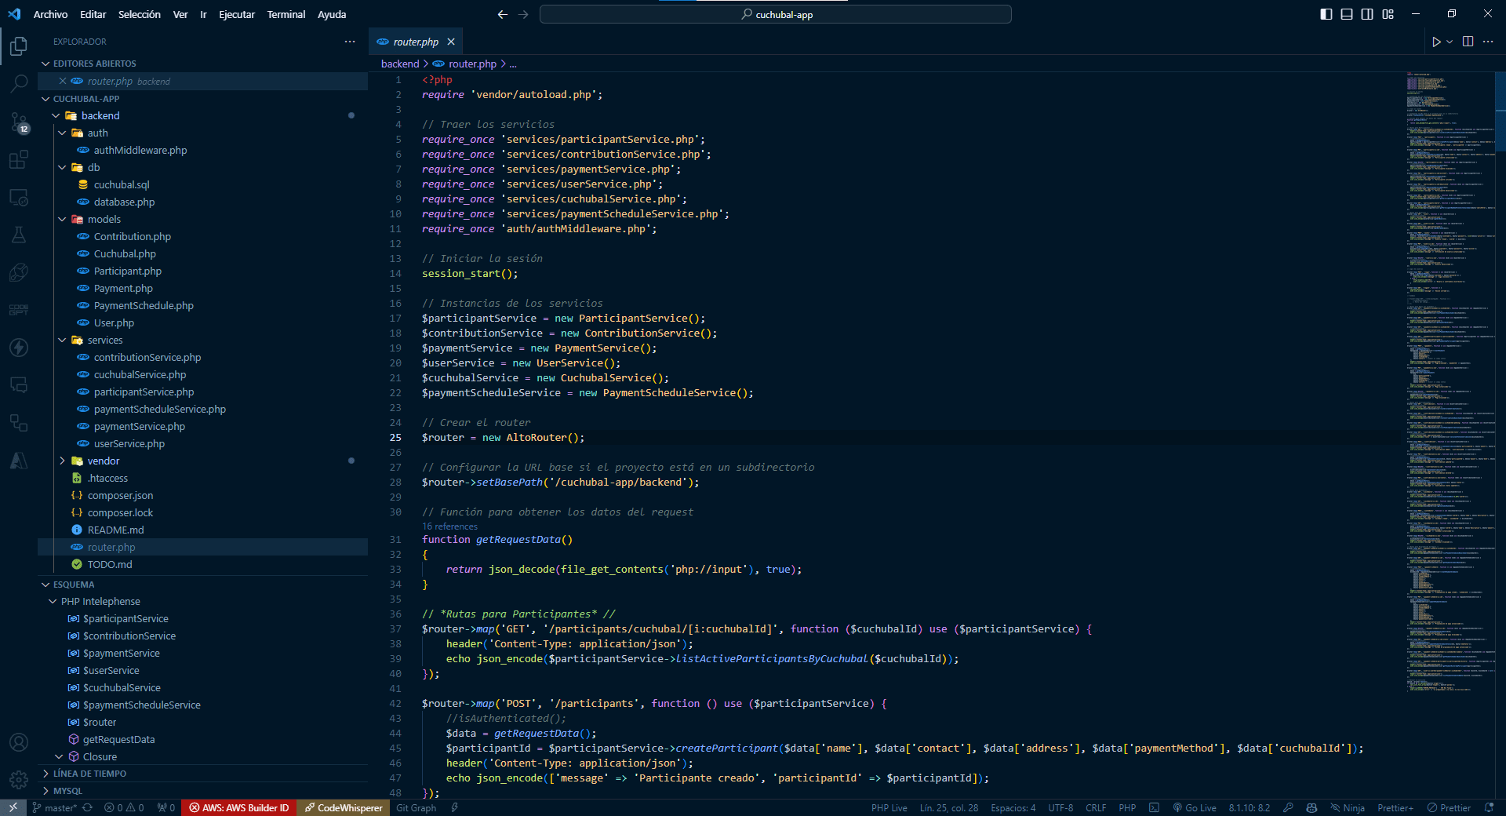The width and height of the screenshot is (1506, 816).
Task: Change PHP language mode in status bar
Action: (1127, 807)
